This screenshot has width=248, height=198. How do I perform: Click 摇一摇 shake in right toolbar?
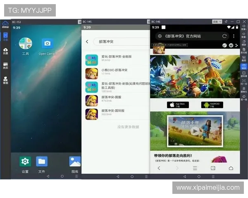pyautogui.click(x=244, y=98)
